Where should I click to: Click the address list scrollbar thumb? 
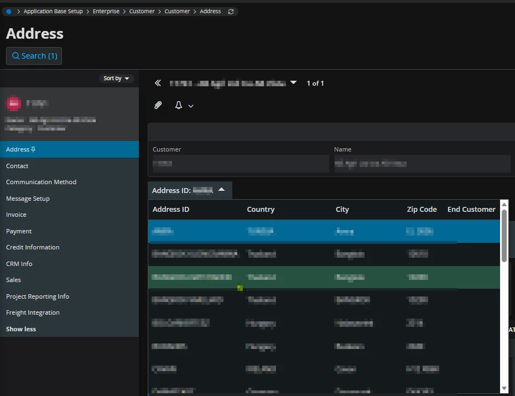(504, 235)
